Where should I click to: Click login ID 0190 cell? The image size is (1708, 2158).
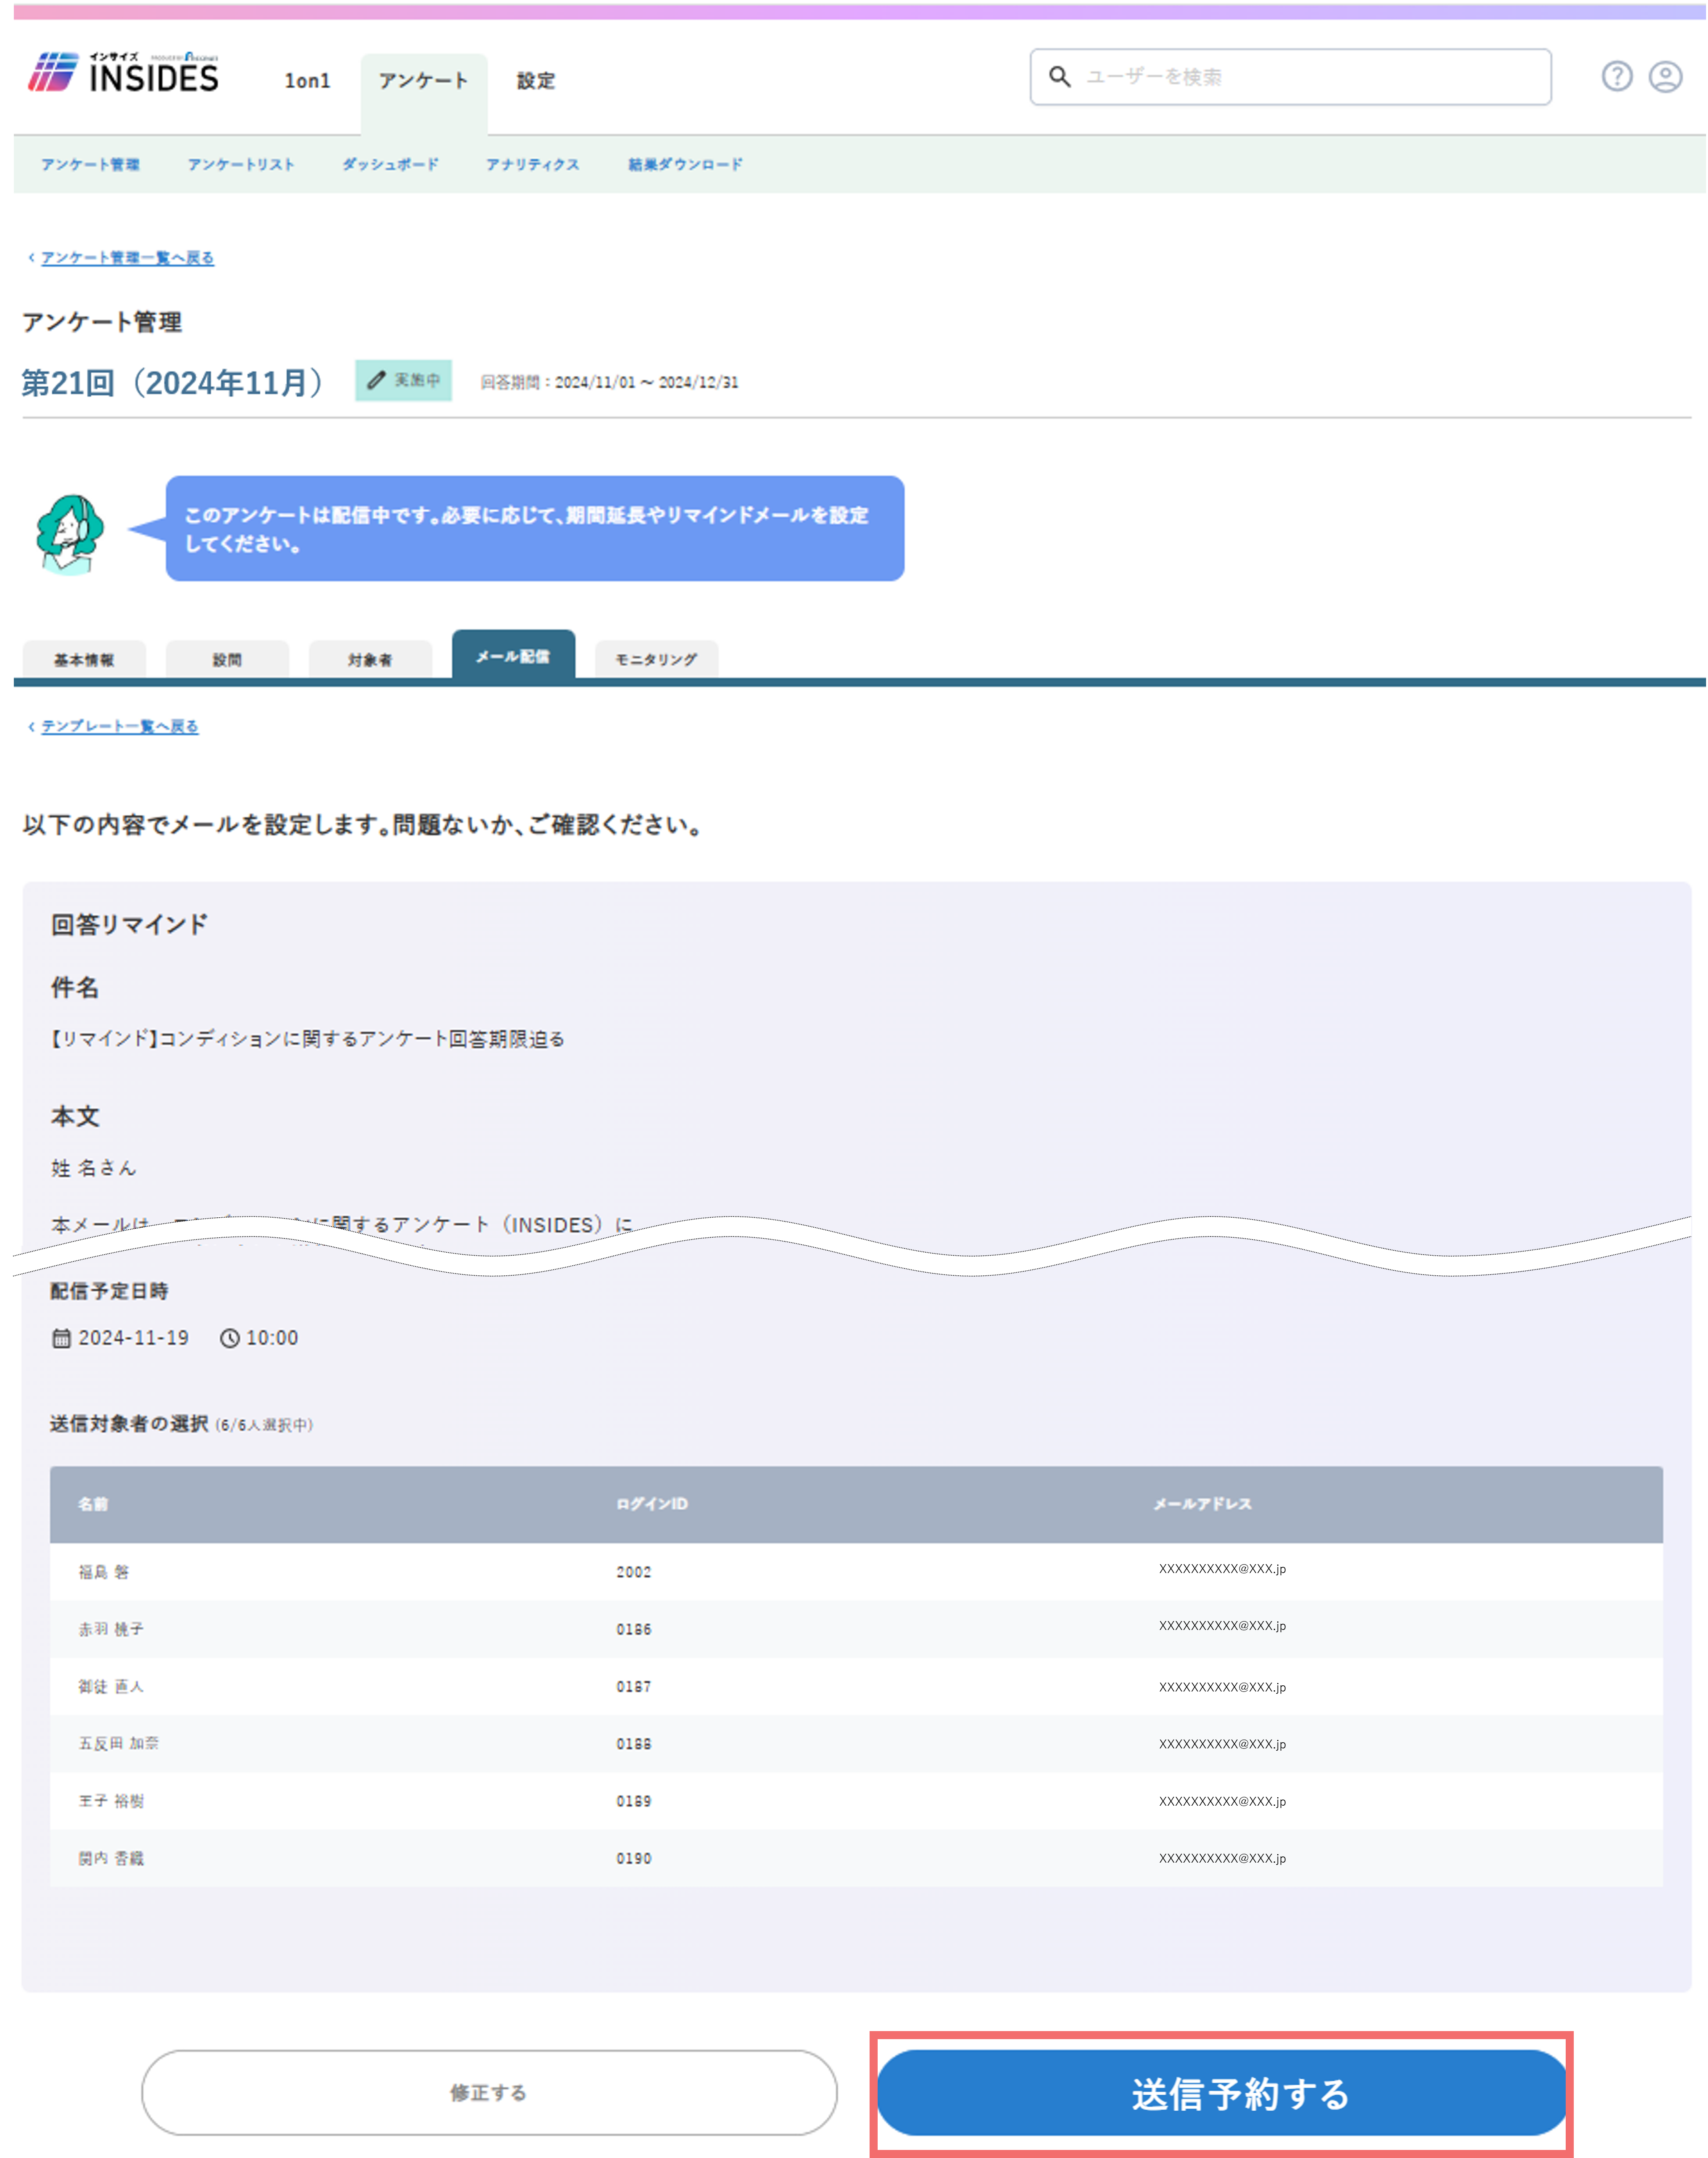pyautogui.click(x=634, y=1858)
